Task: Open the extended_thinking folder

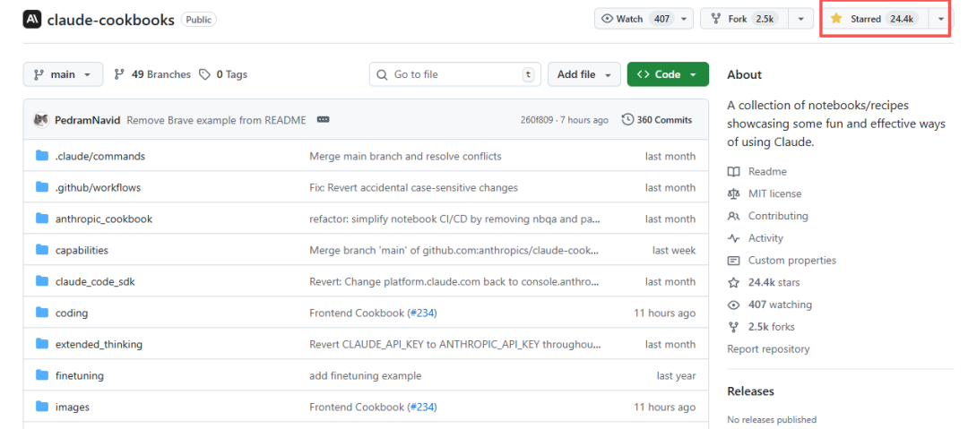Action: (x=99, y=345)
